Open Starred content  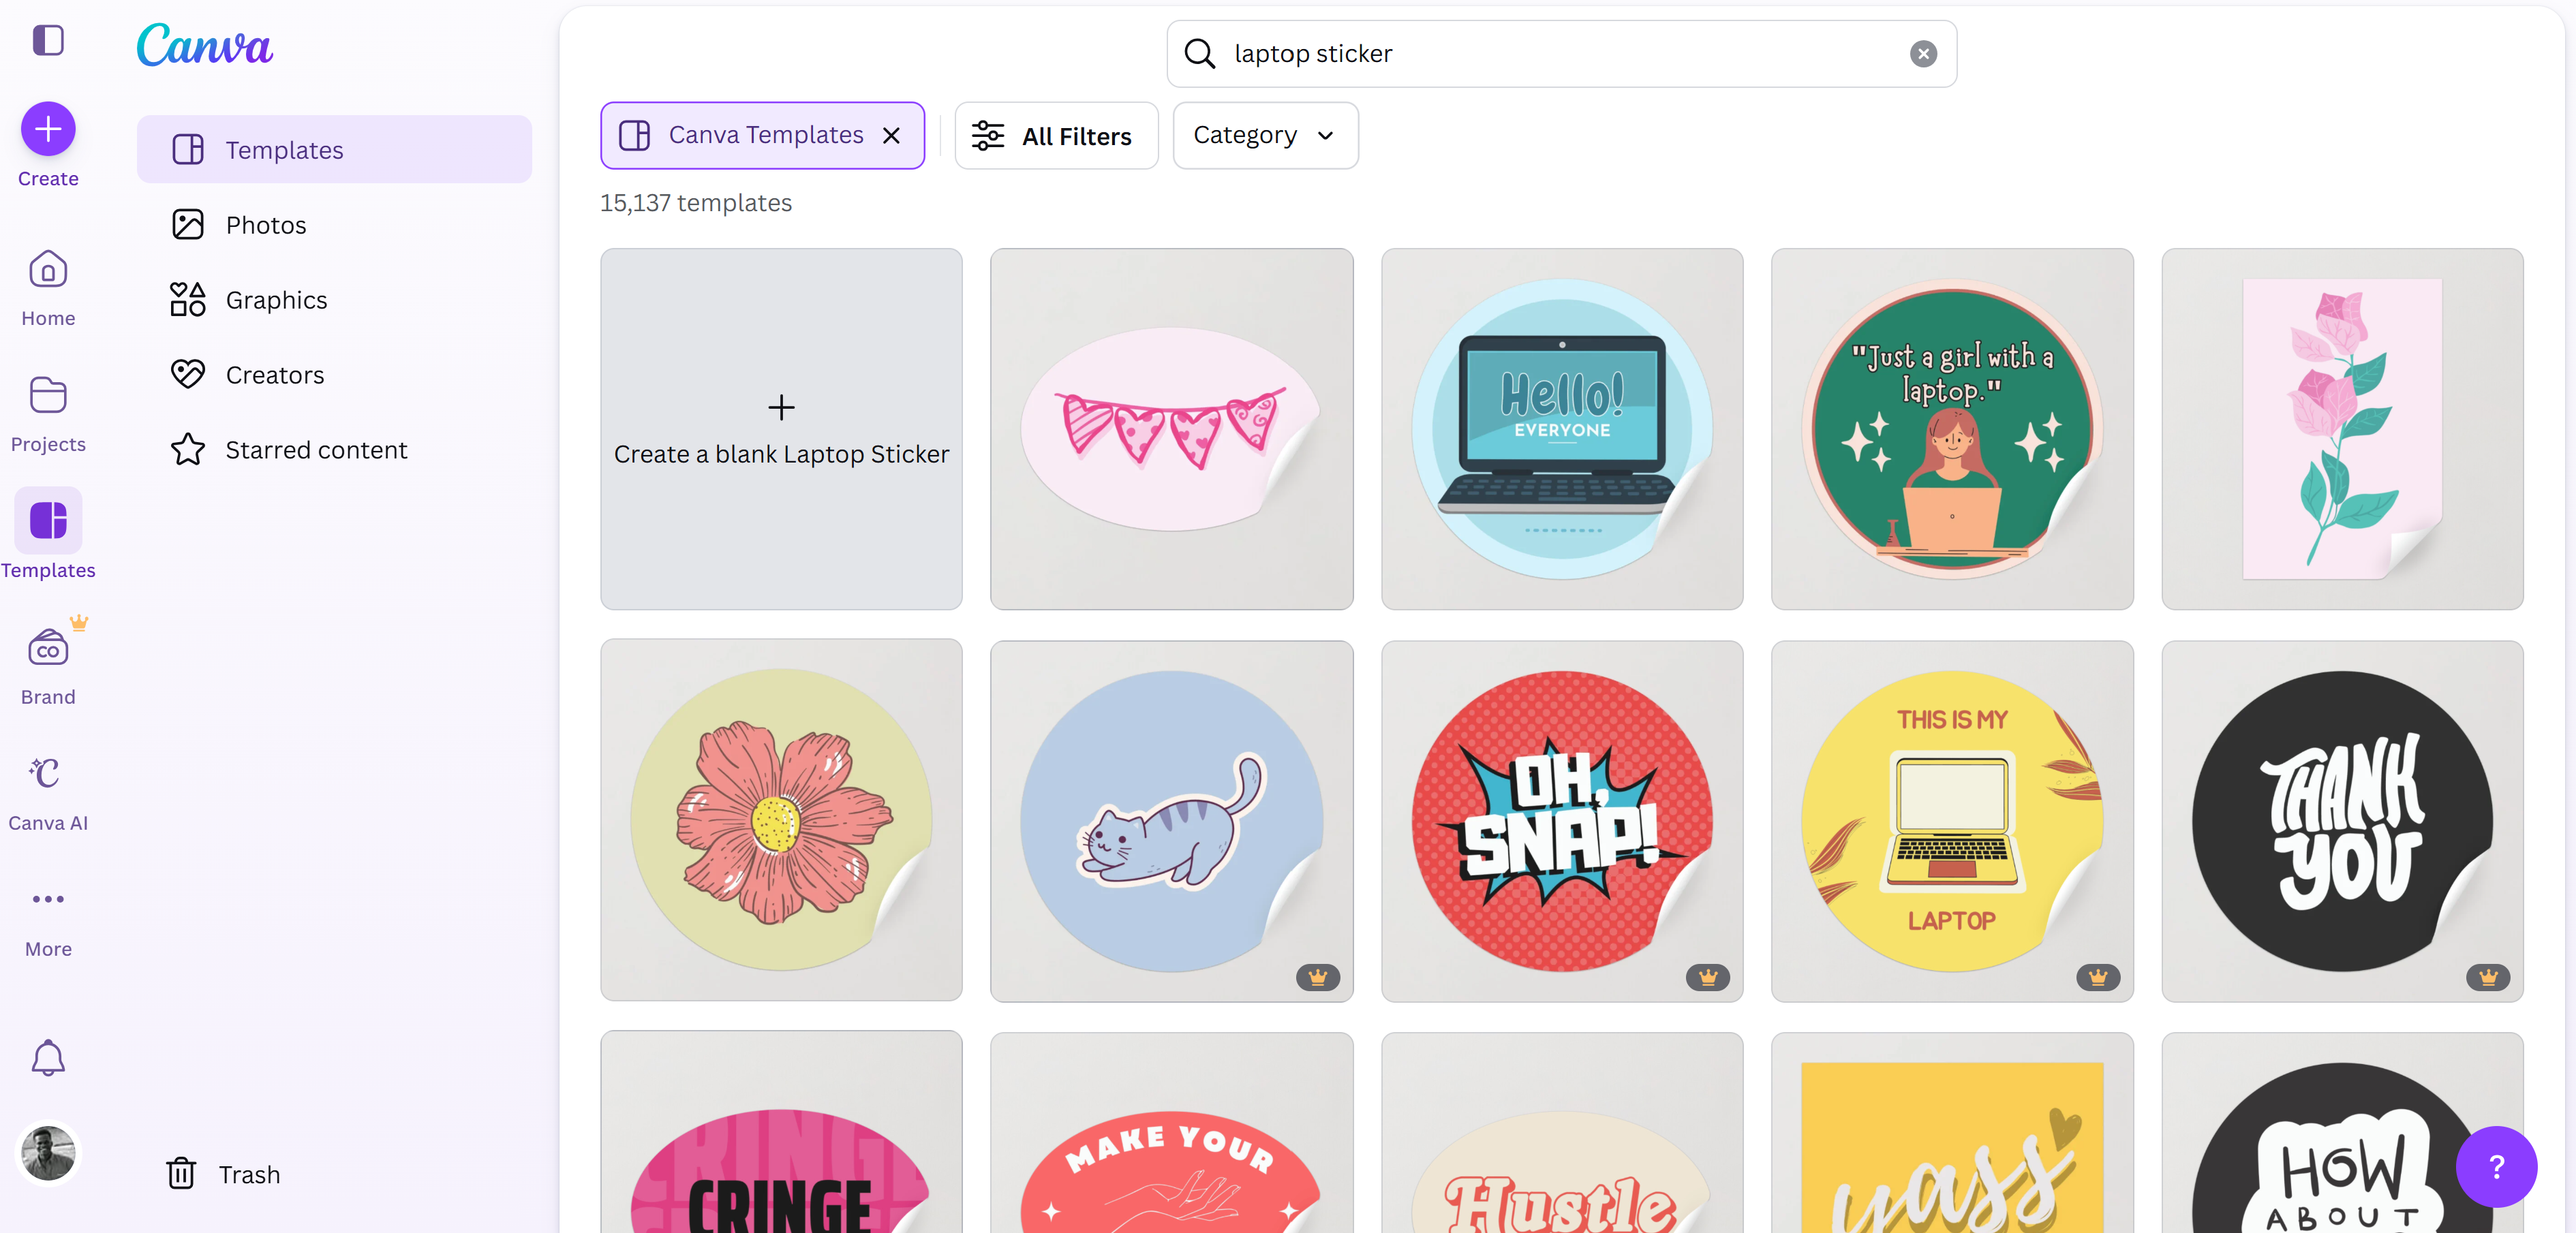(334, 449)
